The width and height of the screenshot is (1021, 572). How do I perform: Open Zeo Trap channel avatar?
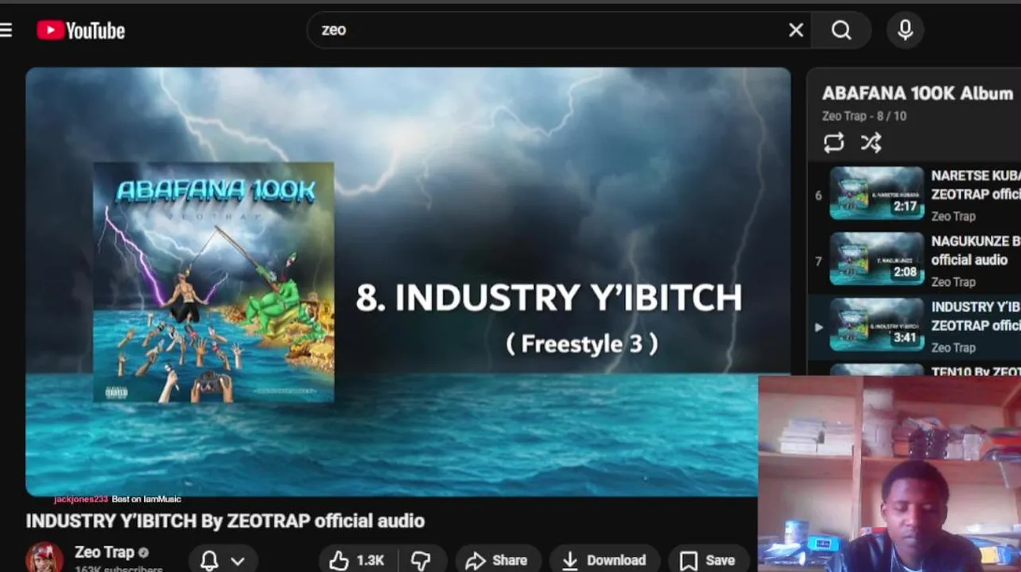point(45,558)
